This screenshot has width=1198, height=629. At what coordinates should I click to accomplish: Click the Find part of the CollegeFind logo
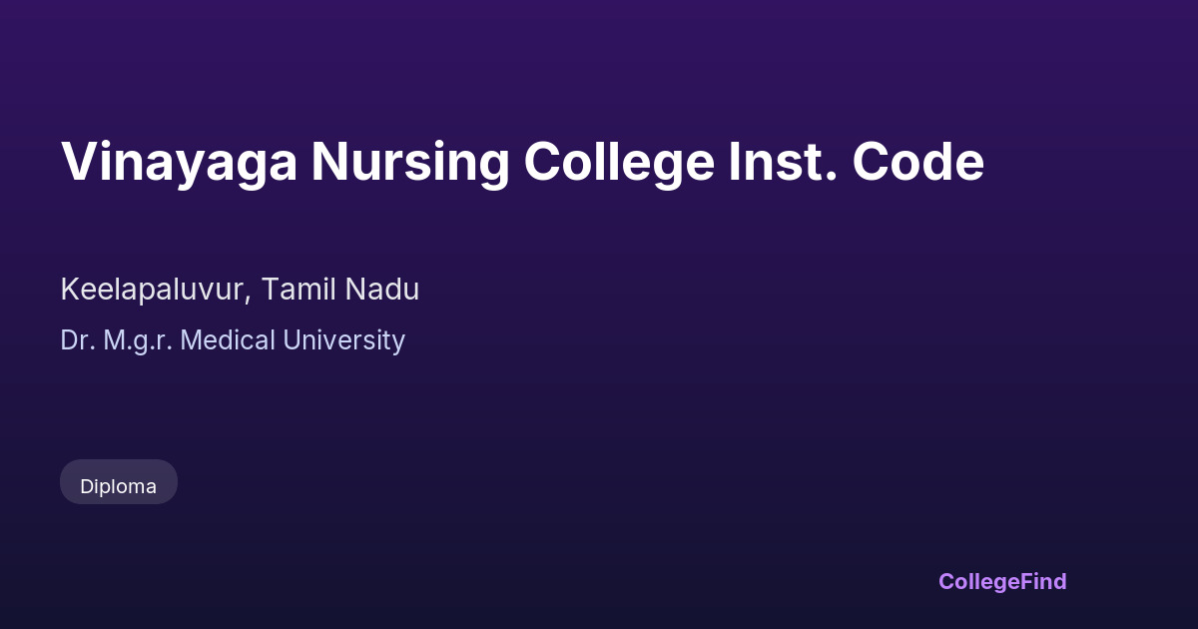point(1043,581)
